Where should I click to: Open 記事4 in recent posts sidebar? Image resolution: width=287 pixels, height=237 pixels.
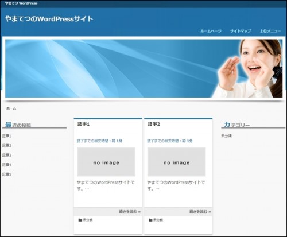(7, 165)
